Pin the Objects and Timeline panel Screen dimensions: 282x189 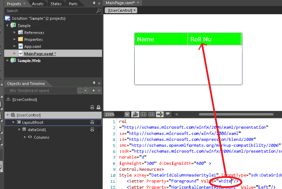[94, 83]
